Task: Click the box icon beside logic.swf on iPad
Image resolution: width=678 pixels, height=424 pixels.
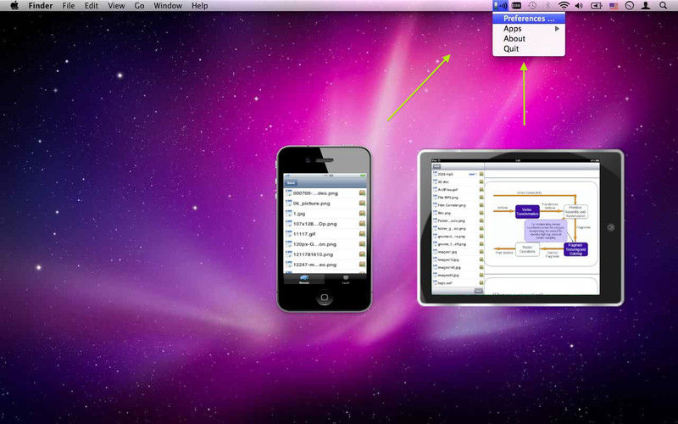Action: [x=481, y=283]
